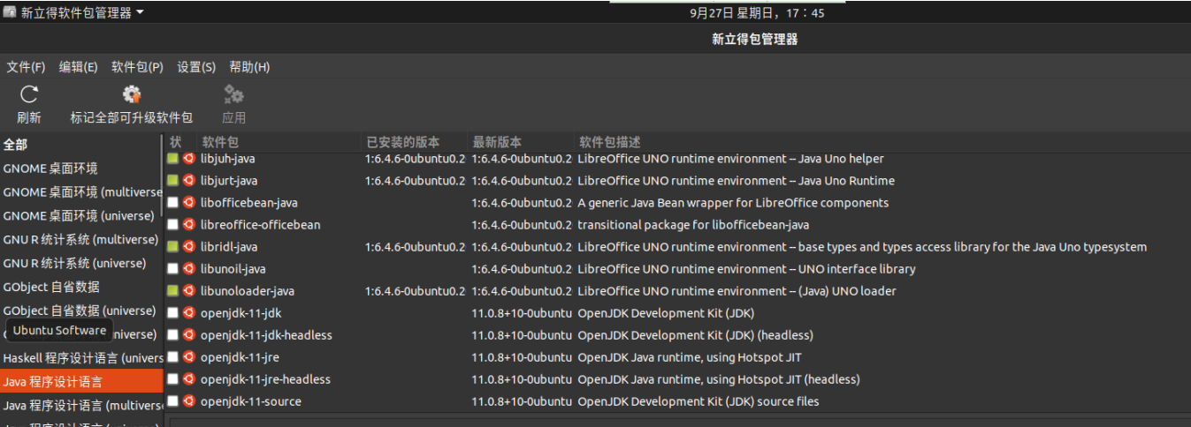The image size is (1191, 427).
Task: Mark the openjdk-11-jdk-headless checkbox
Action: click(172, 335)
